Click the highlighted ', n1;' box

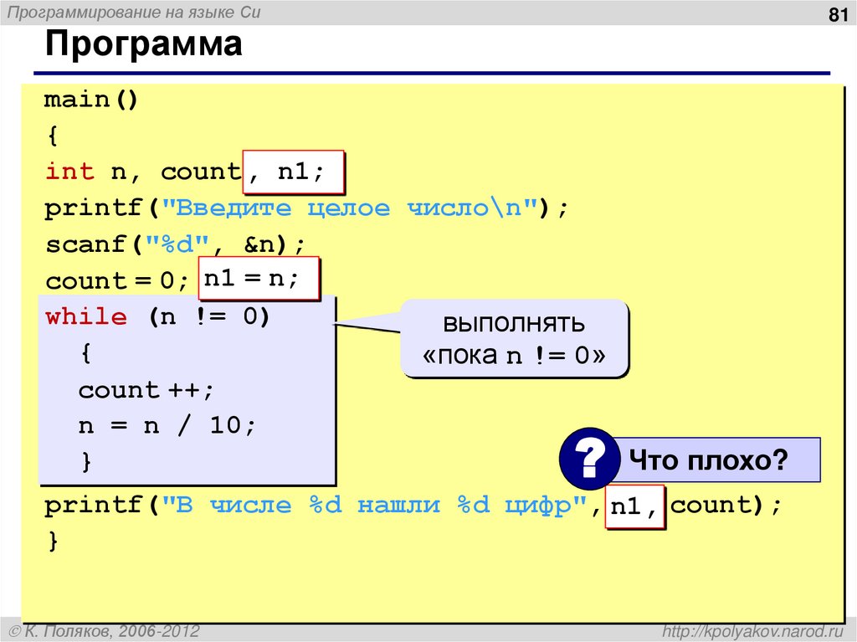[294, 172]
